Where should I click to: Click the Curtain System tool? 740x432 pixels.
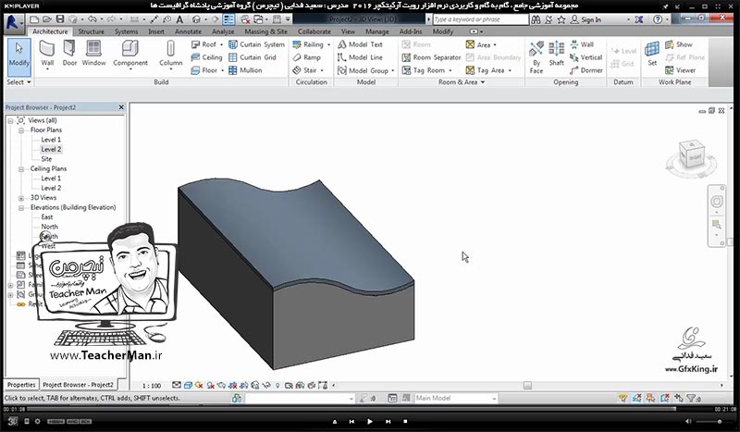click(257, 44)
